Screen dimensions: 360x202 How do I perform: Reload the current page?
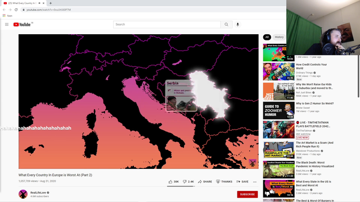click(16, 10)
